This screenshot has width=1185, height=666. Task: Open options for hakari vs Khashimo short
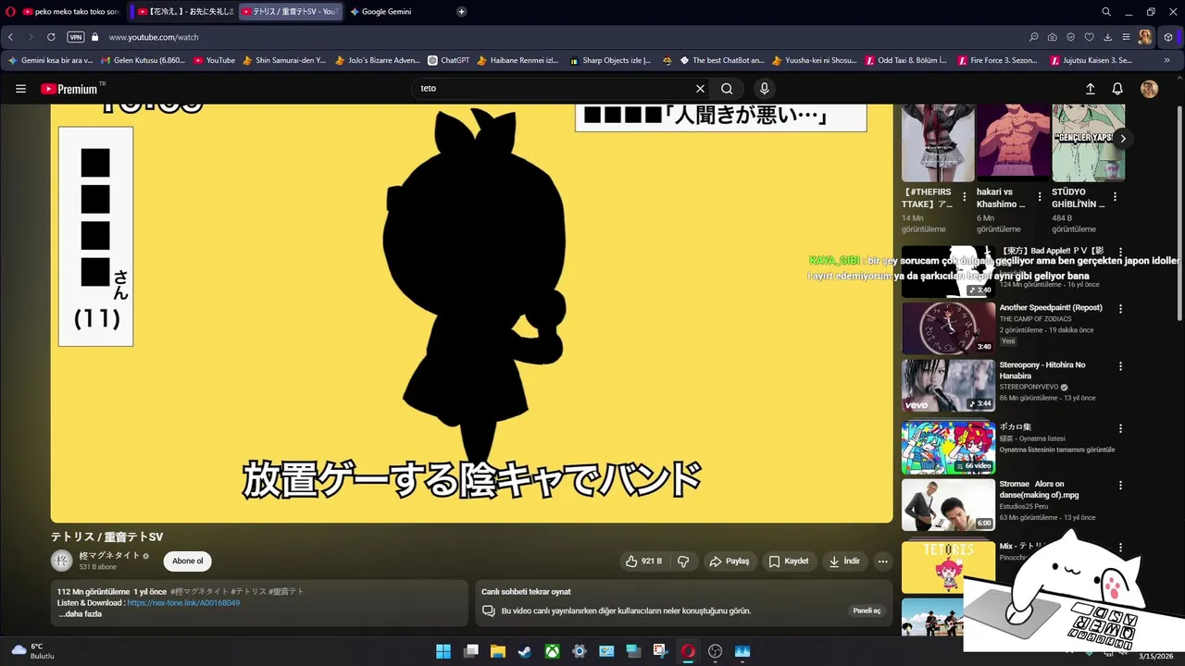(x=1040, y=197)
